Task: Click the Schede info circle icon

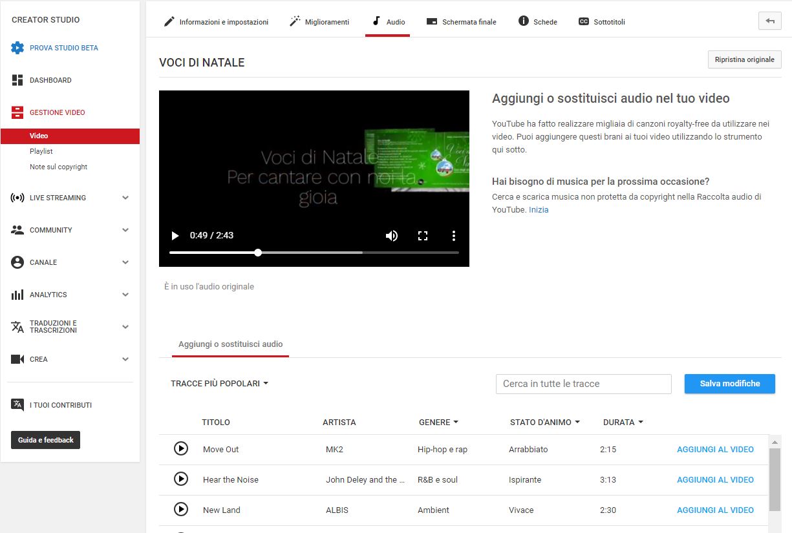Action: [x=524, y=21]
